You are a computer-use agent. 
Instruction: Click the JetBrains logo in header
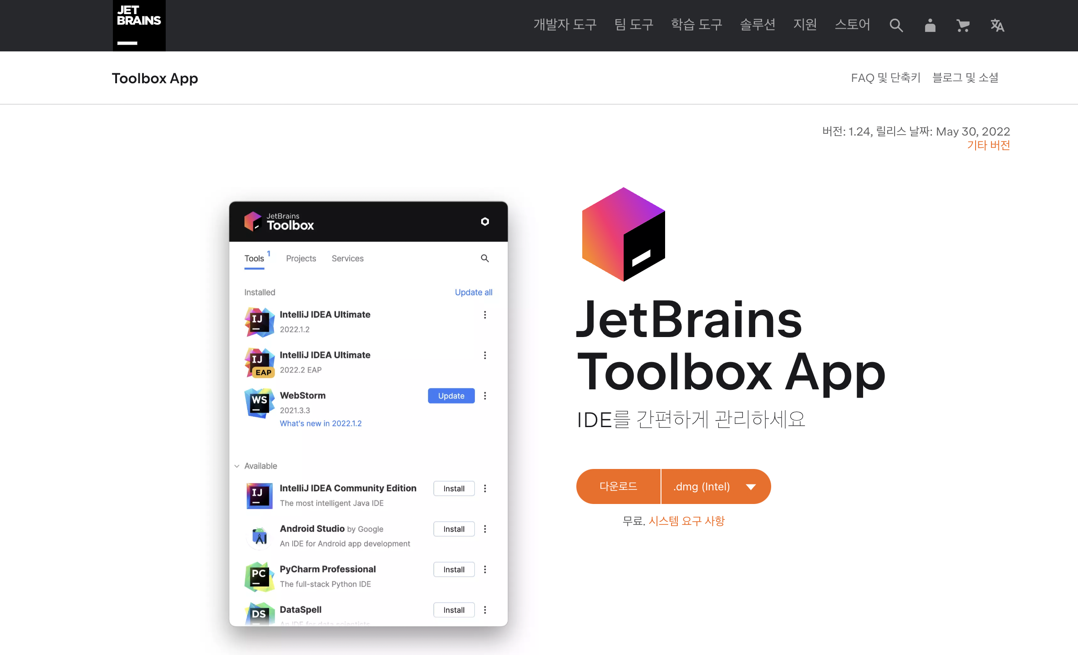pyautogui.click(x=139, y=25)
